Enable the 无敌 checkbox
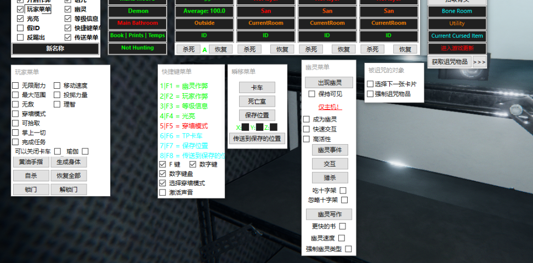Image resolution: width=533 pixels, height=263 pixels. tap(15, 104)
